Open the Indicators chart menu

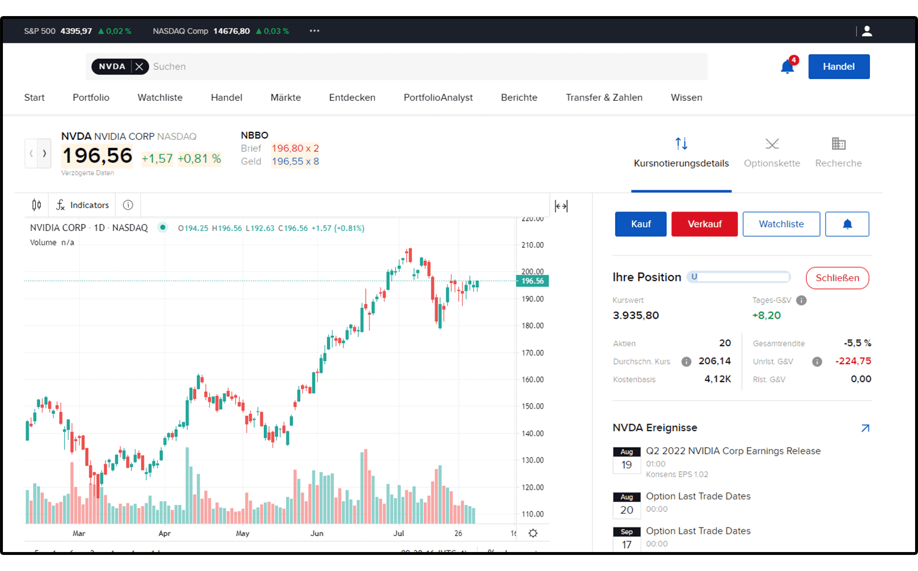click(83, 205)
